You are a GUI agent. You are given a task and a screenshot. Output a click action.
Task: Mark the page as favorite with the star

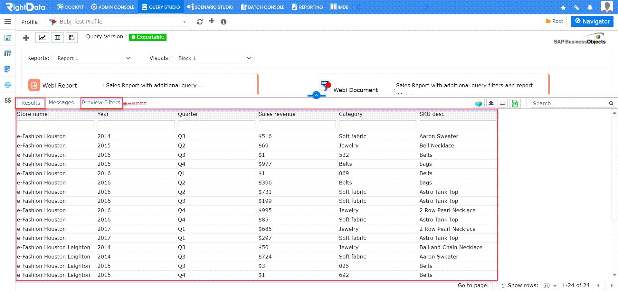tap(563, 7)
